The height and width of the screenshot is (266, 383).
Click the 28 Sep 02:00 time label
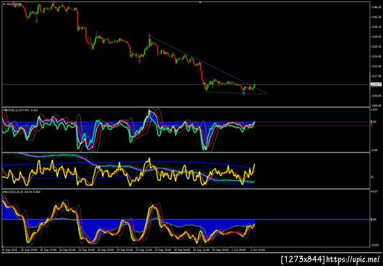[x=66, y=250]
